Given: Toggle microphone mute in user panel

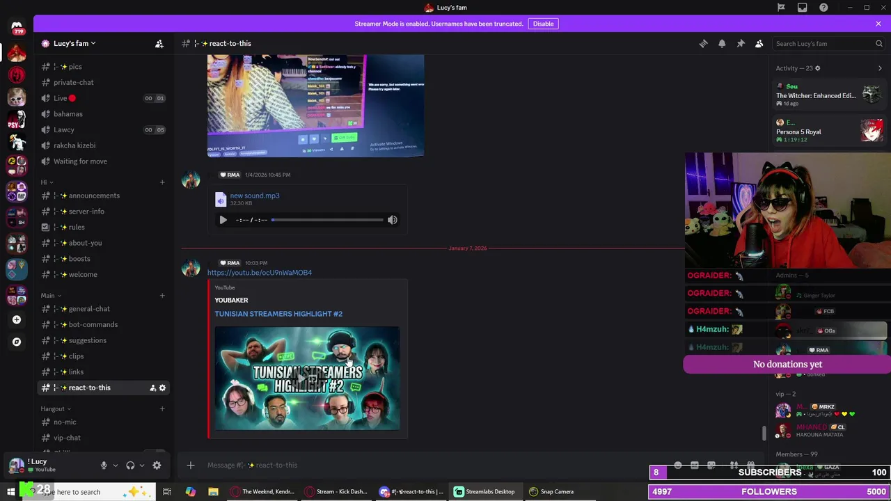Looking at the screenshot, I should pyautogui.click(x=104, y=465).
